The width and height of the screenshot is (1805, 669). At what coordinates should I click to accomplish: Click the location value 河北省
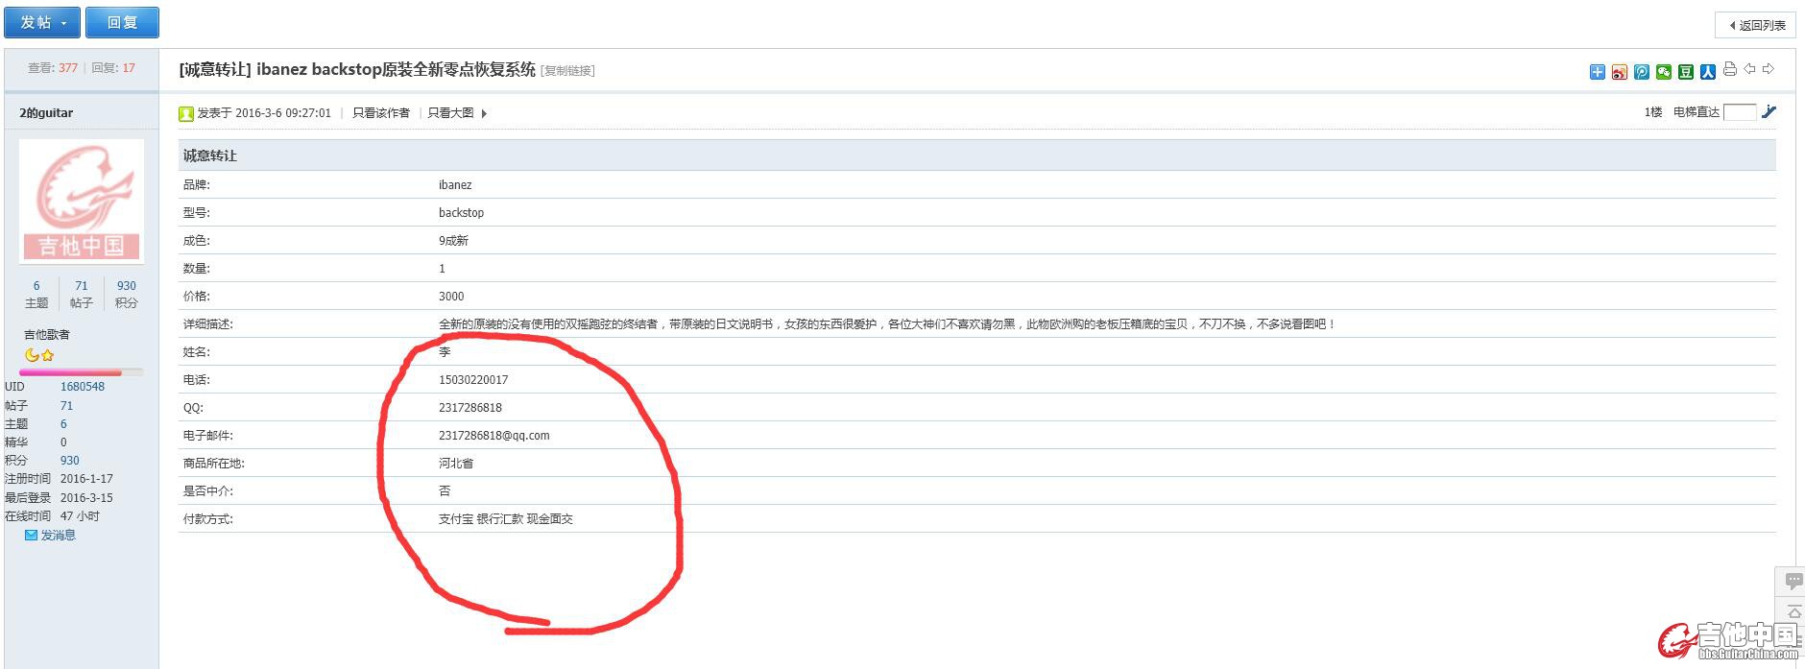(x=456, y=464)
